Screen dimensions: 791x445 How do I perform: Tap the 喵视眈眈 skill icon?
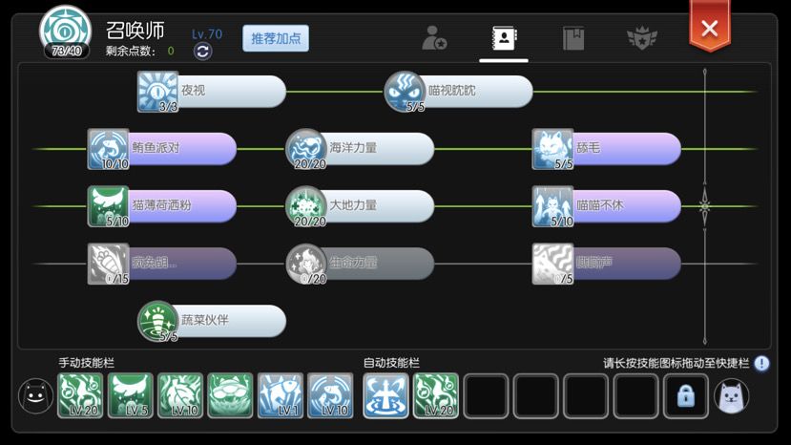(405, 92)
